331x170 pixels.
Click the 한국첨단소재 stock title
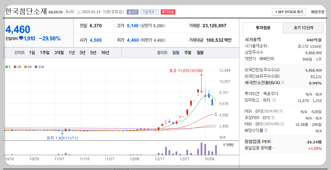26,11
